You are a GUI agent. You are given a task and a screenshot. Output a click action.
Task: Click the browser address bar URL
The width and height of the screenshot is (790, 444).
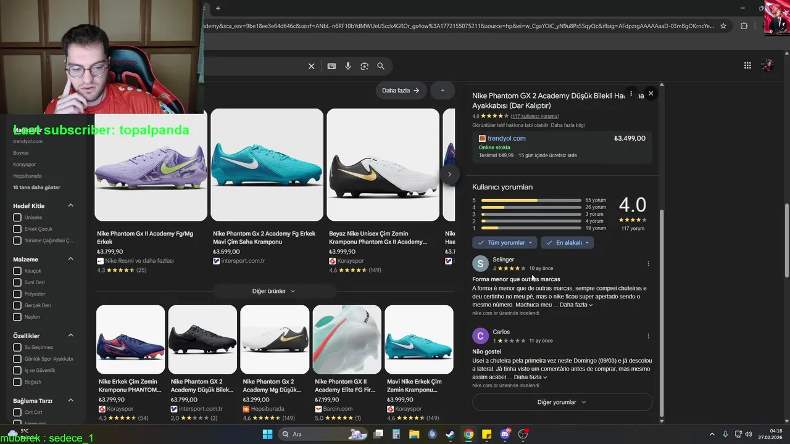457,26
